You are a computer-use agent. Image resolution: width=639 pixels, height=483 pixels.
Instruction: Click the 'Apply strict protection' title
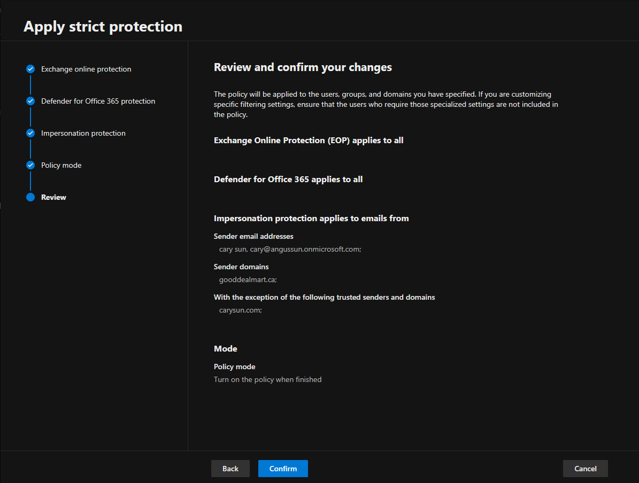(103, 27)
